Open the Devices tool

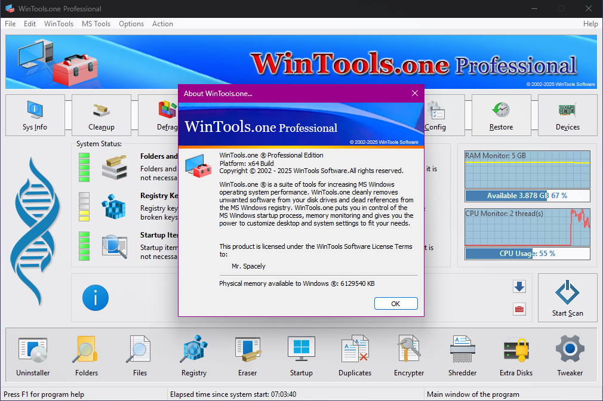coord(567,115)
